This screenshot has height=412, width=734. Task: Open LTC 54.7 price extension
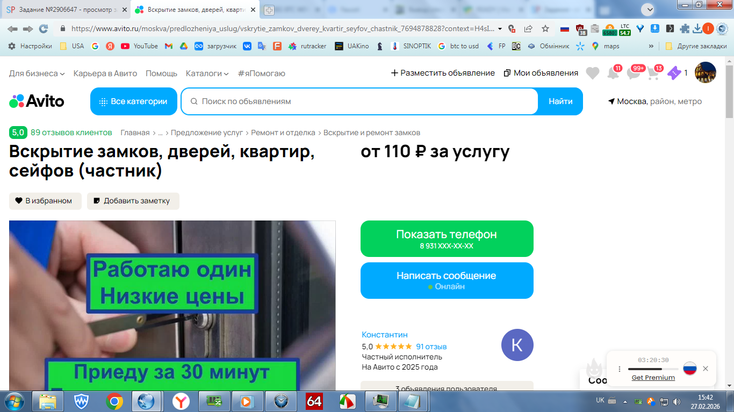(624, 29)
